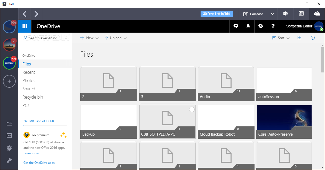Open the app launcher grid
This screenshot has width=325, height=170.
(25, 26)
